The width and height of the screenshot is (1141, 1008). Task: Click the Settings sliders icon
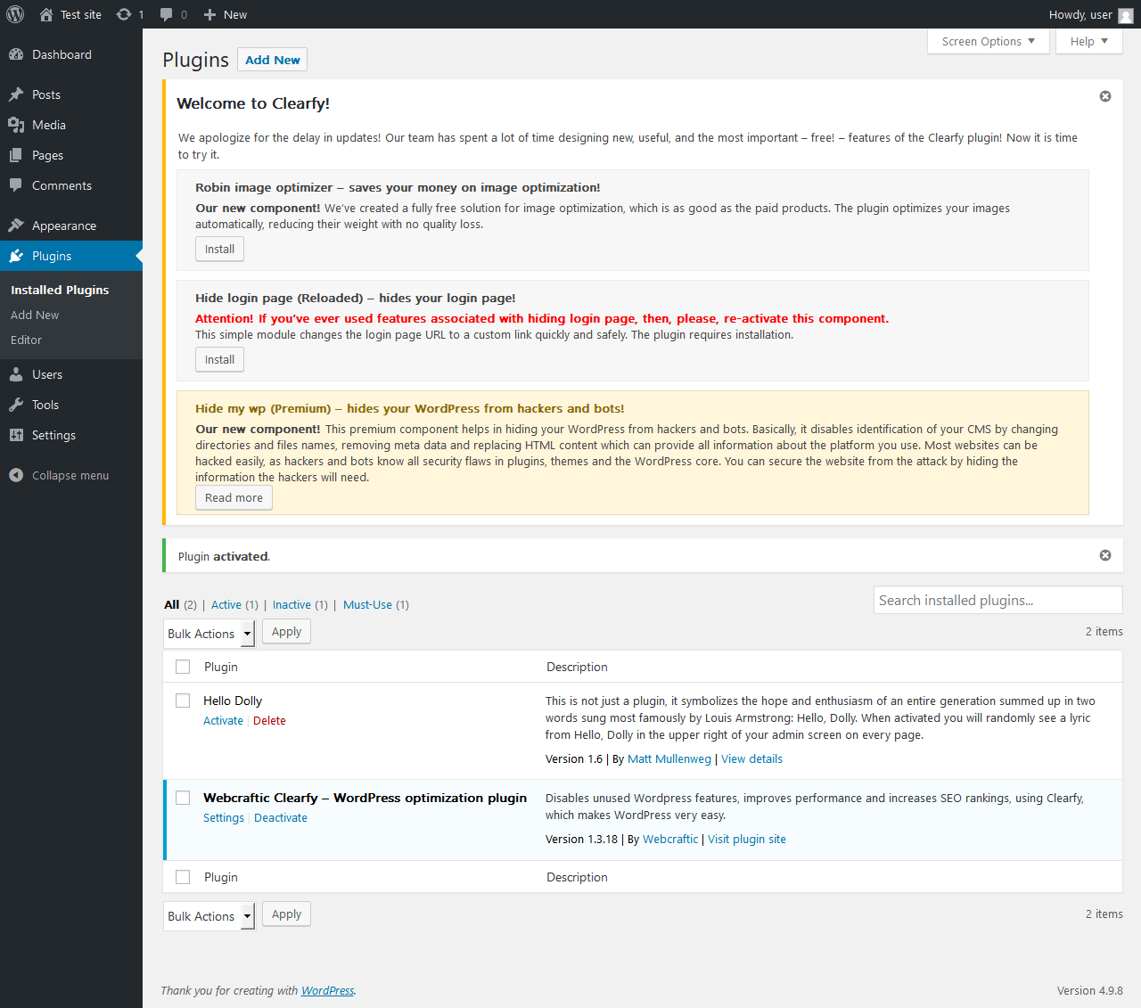16,435
